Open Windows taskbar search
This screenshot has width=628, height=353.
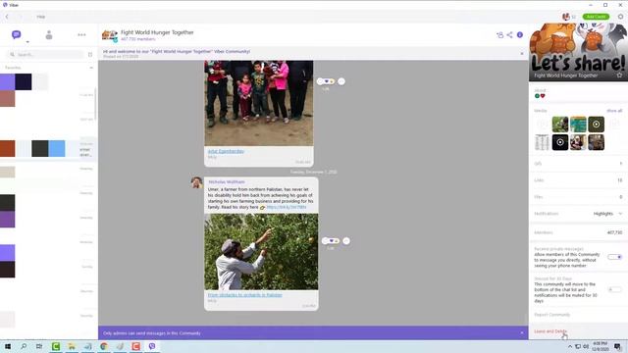click(x=24, y=346)
